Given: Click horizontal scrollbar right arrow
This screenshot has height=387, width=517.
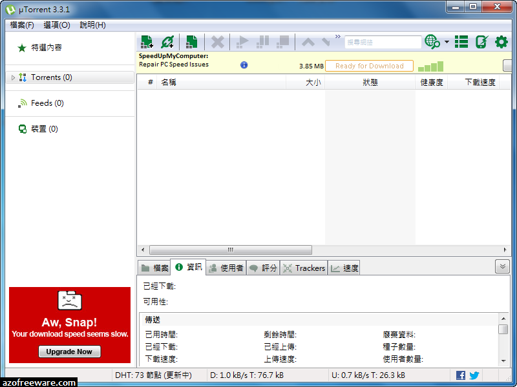Looking at the screenshot, I should [x=505, y=250].
